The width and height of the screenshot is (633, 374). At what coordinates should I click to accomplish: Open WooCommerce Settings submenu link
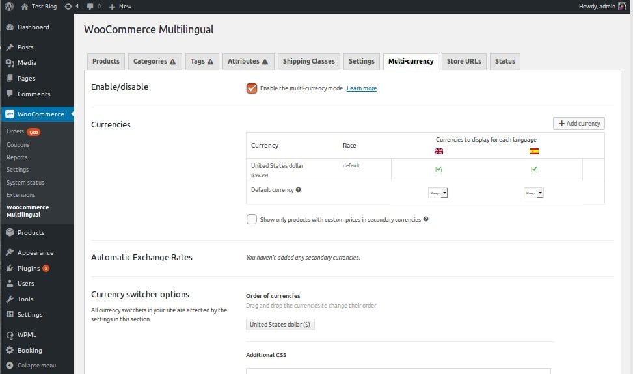tap(18, 170)
